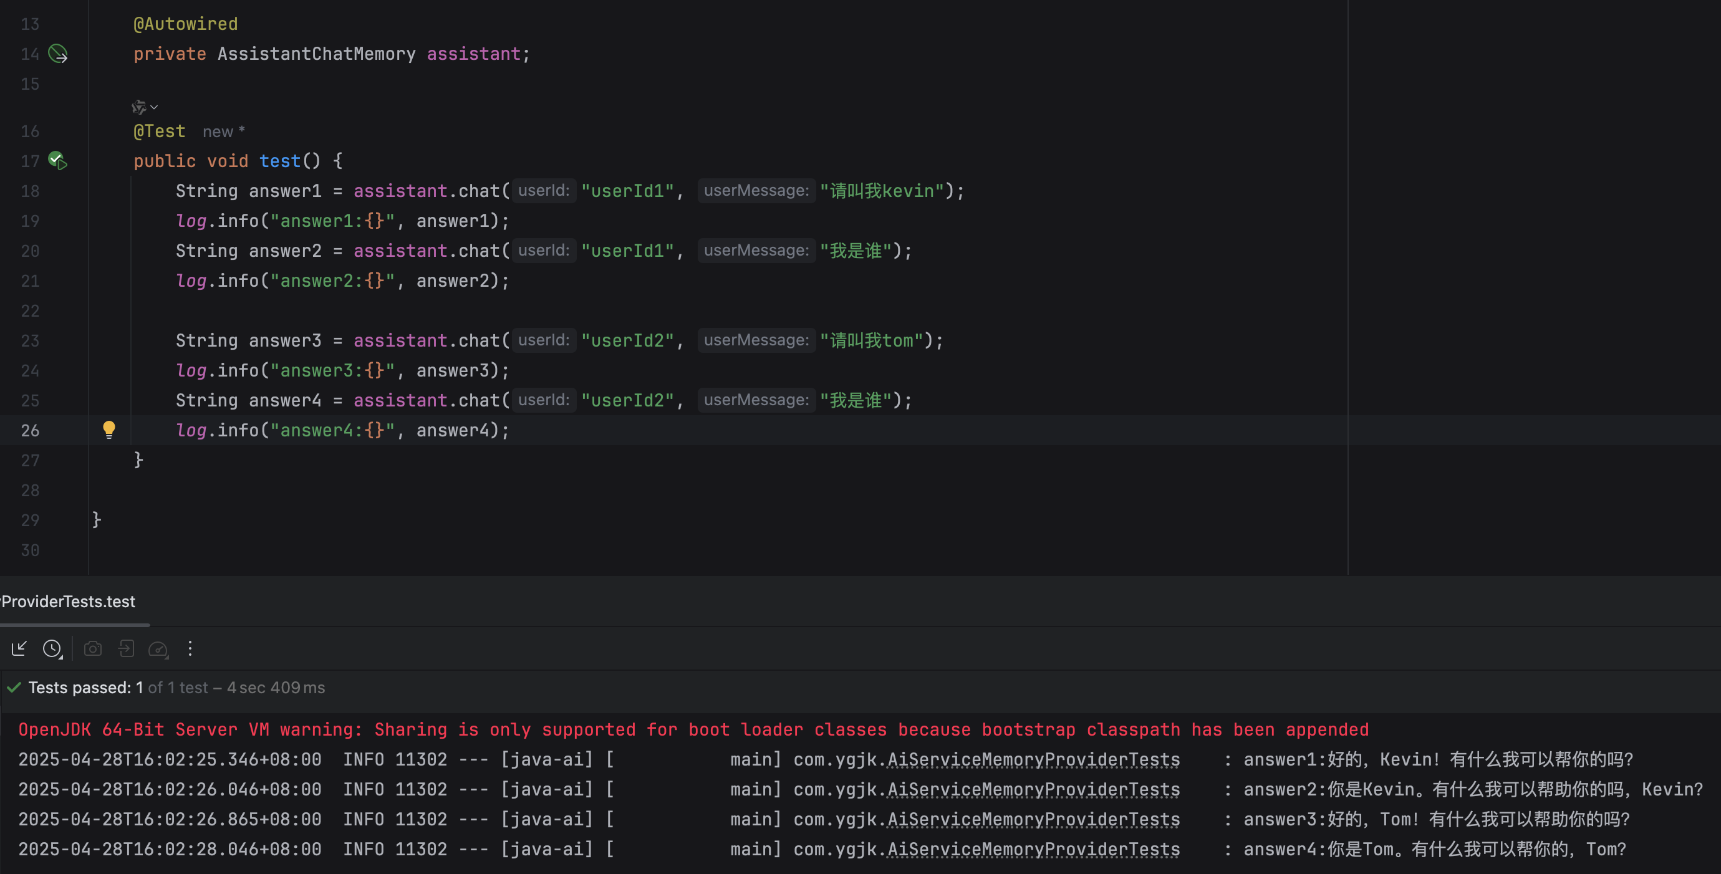Click the 'Tests passed: 1' status label

tap(80, 688)
